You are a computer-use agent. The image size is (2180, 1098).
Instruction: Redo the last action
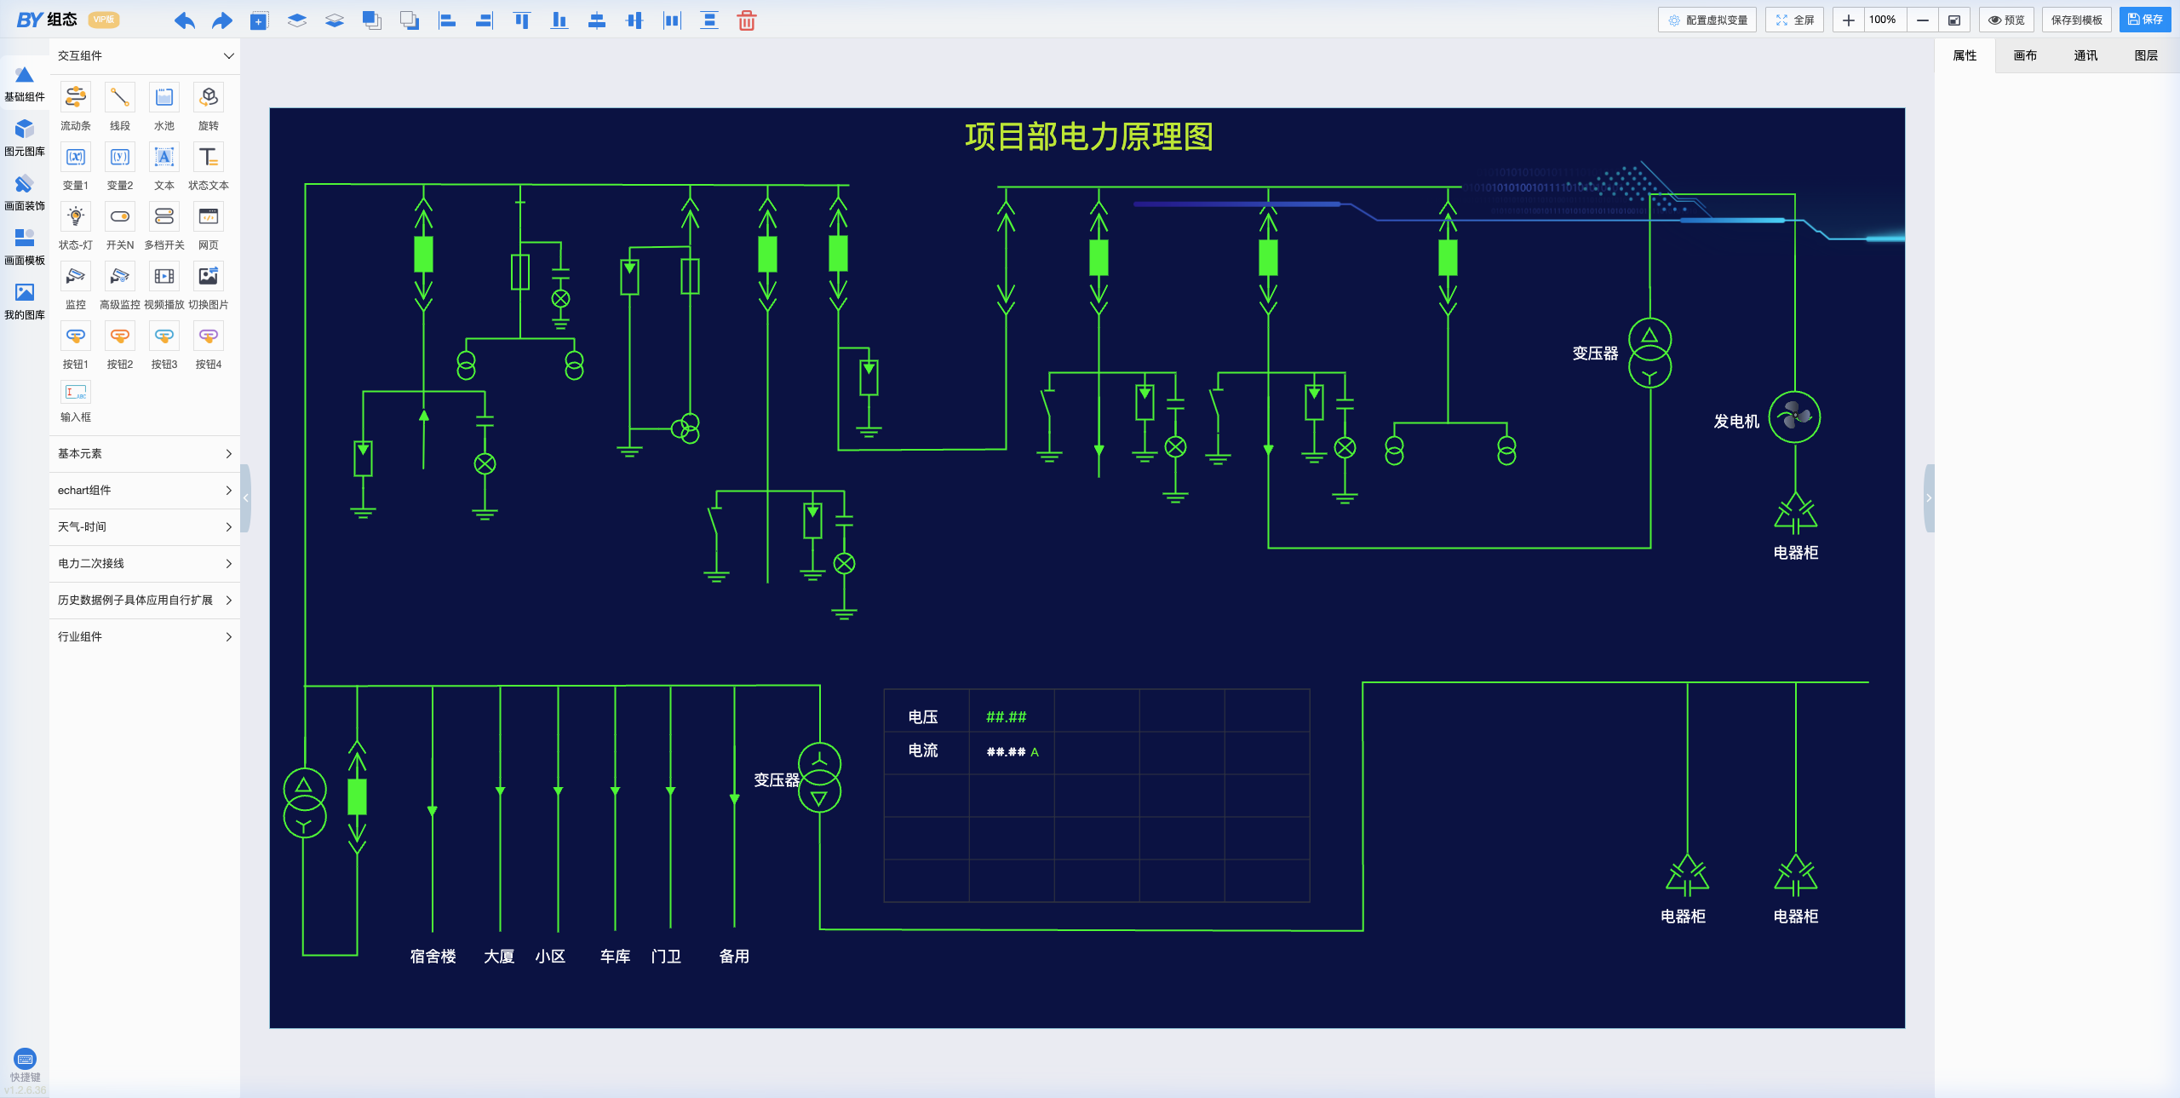click(x=221, y=20)
